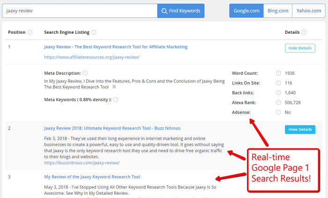Screen dimensions: 328x198
Task: Open help icon next to Details header
Action: [x=304, y=32]
